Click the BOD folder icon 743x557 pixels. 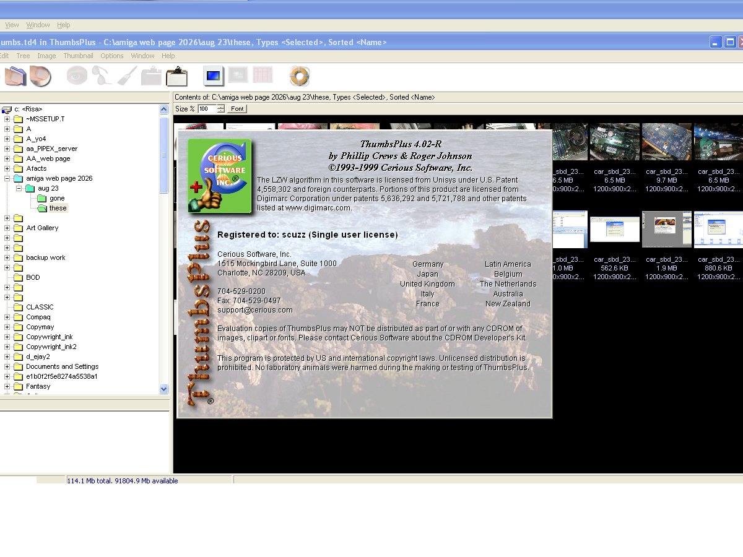pos(19,277)
